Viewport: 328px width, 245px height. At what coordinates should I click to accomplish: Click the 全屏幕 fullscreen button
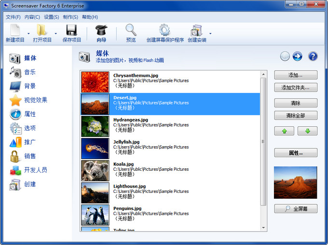(x=296, y=209)
